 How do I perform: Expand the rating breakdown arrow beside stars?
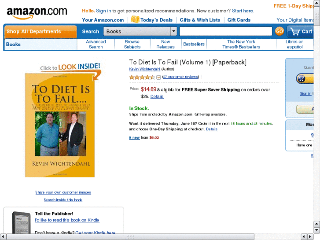pyautogui.click(x=158, y=77)
